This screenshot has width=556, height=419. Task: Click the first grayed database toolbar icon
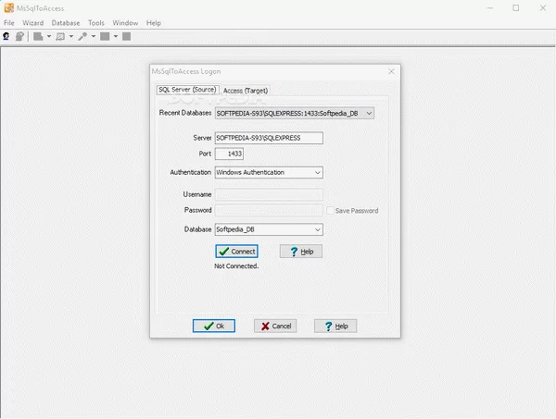coord(38,36)
